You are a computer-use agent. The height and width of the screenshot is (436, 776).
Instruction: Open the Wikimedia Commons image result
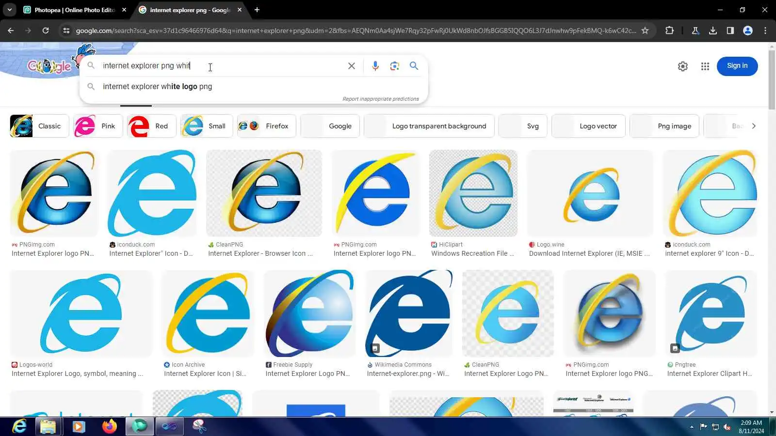click(409, 313)
